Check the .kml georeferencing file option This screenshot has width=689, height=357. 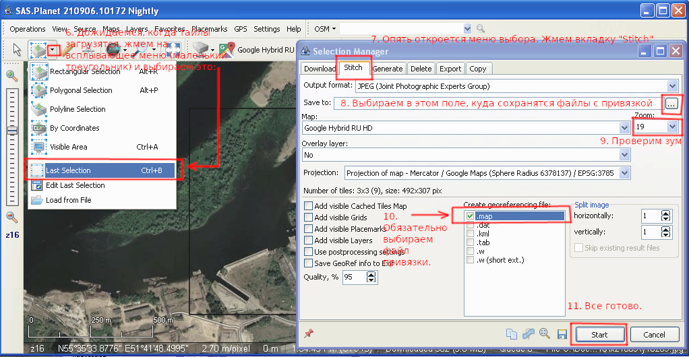470,234
